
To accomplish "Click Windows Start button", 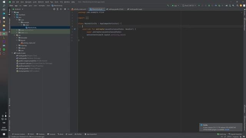I will (4, 2).
